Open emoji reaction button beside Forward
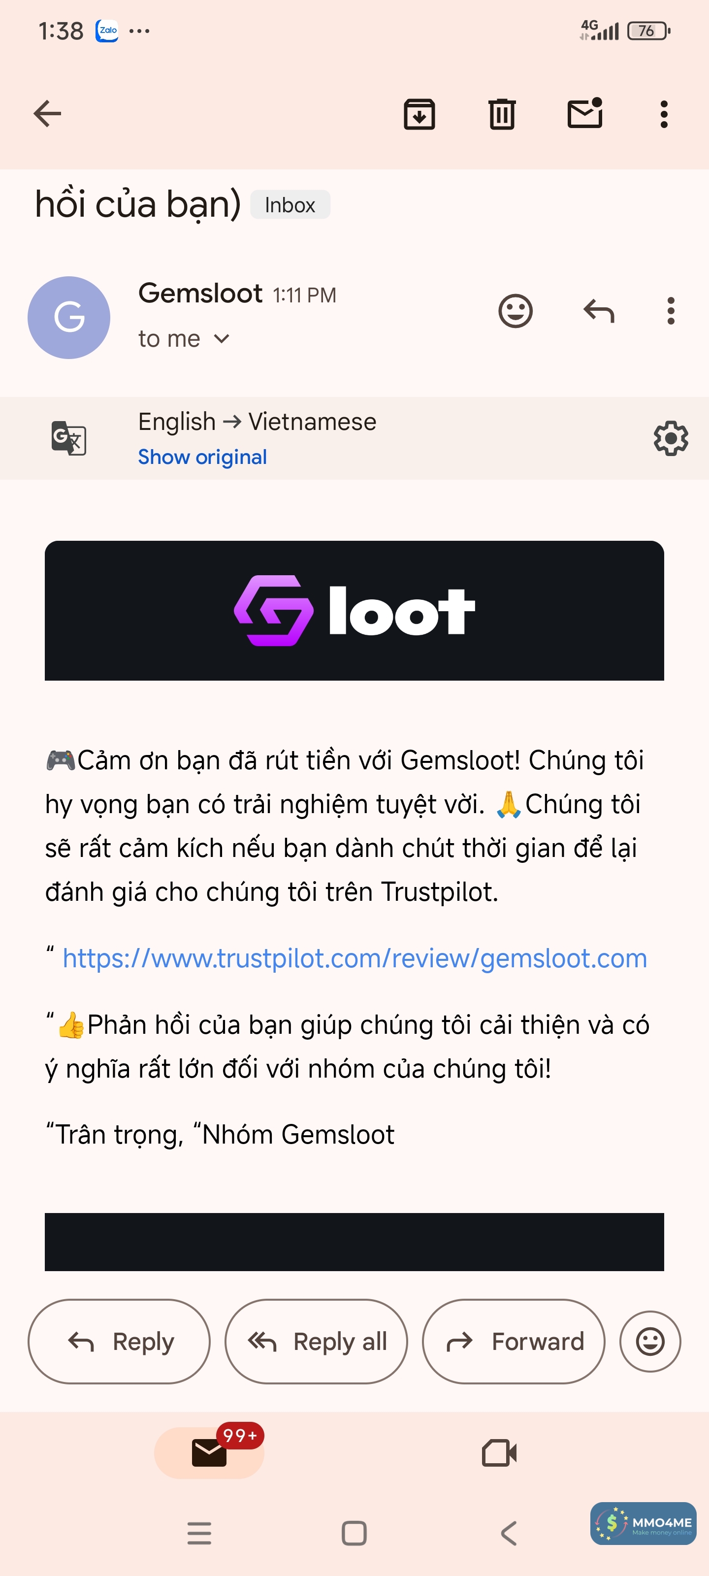The height and width of the screenshot is (1576, 709). pyautogui.click(x=649, y=1341)
